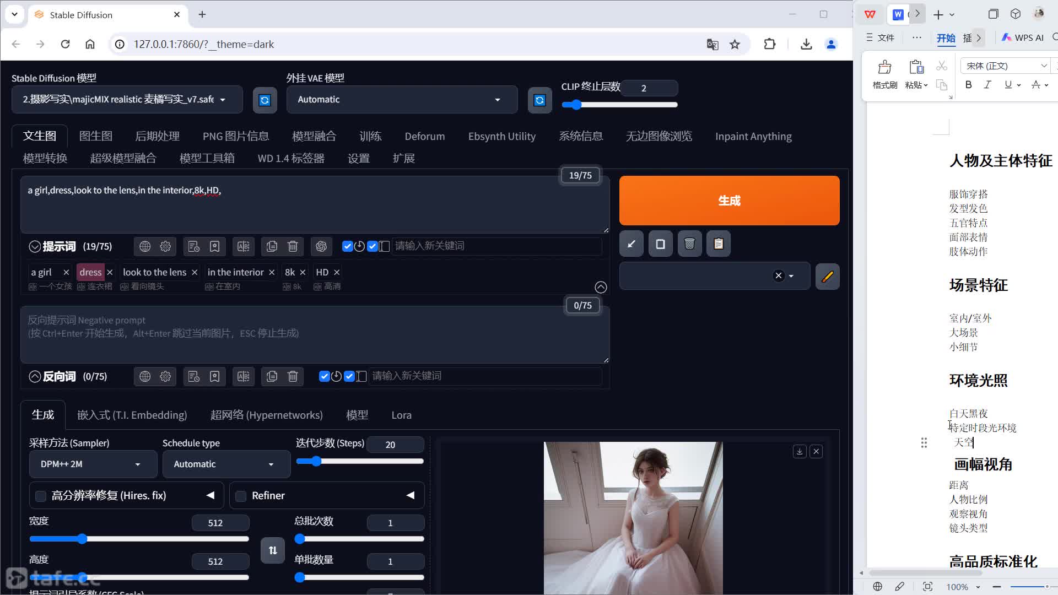
Task: Open Inpaint Anything tab
Action: [x=753, y=136]
